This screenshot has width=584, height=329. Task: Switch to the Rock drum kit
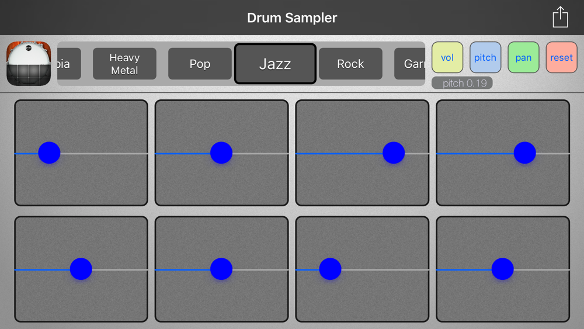click(350, 64)
